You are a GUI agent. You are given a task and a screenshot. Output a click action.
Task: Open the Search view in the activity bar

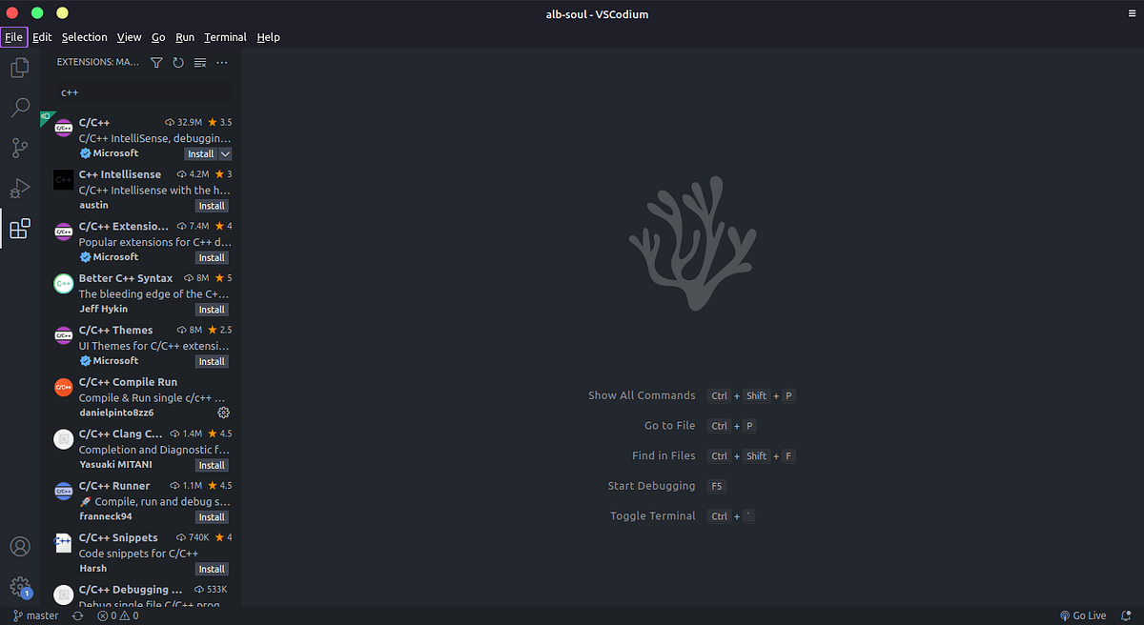tap(20, 108)
